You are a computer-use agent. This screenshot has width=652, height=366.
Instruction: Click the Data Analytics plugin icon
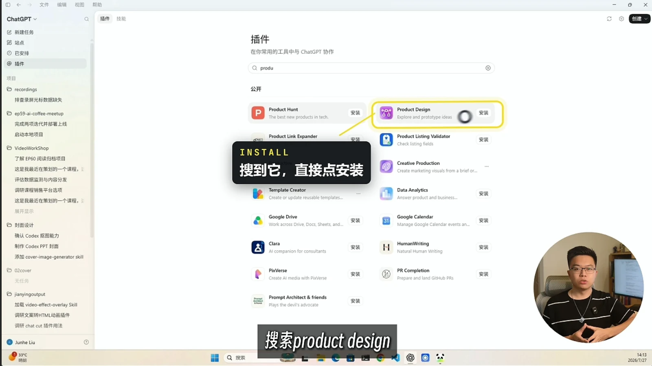click(386, 194)
